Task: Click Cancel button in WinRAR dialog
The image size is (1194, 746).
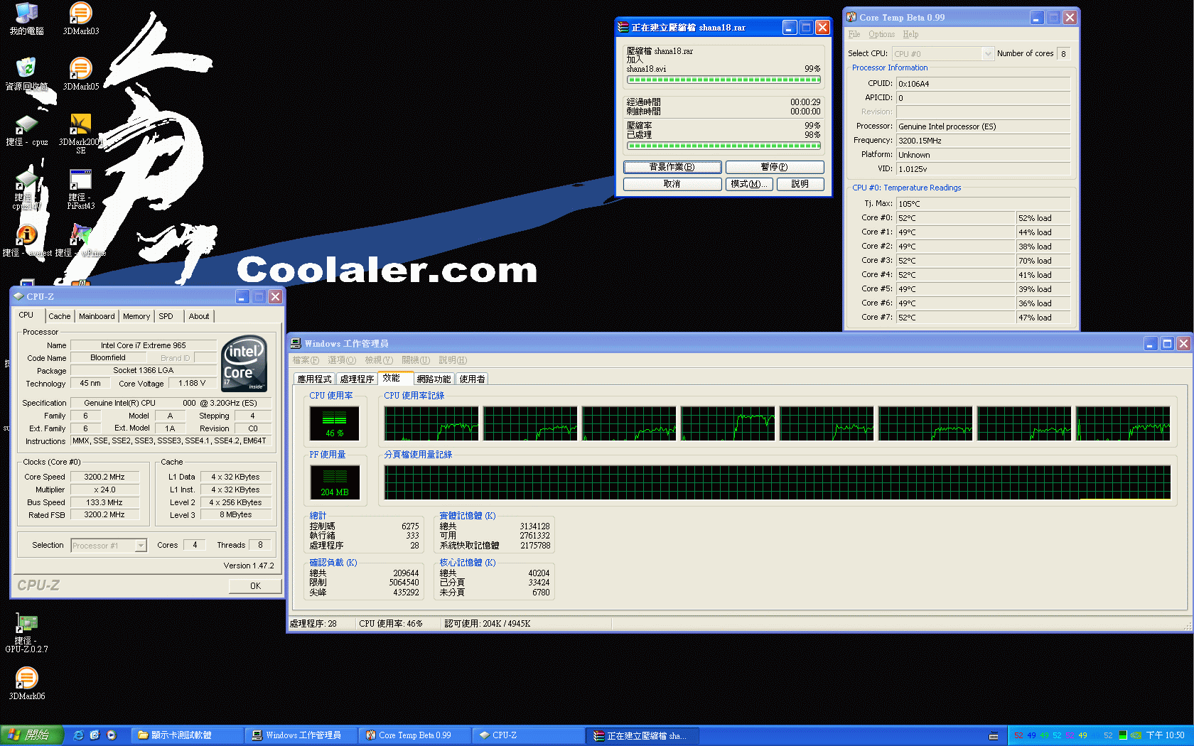Action: pos(672,184)
